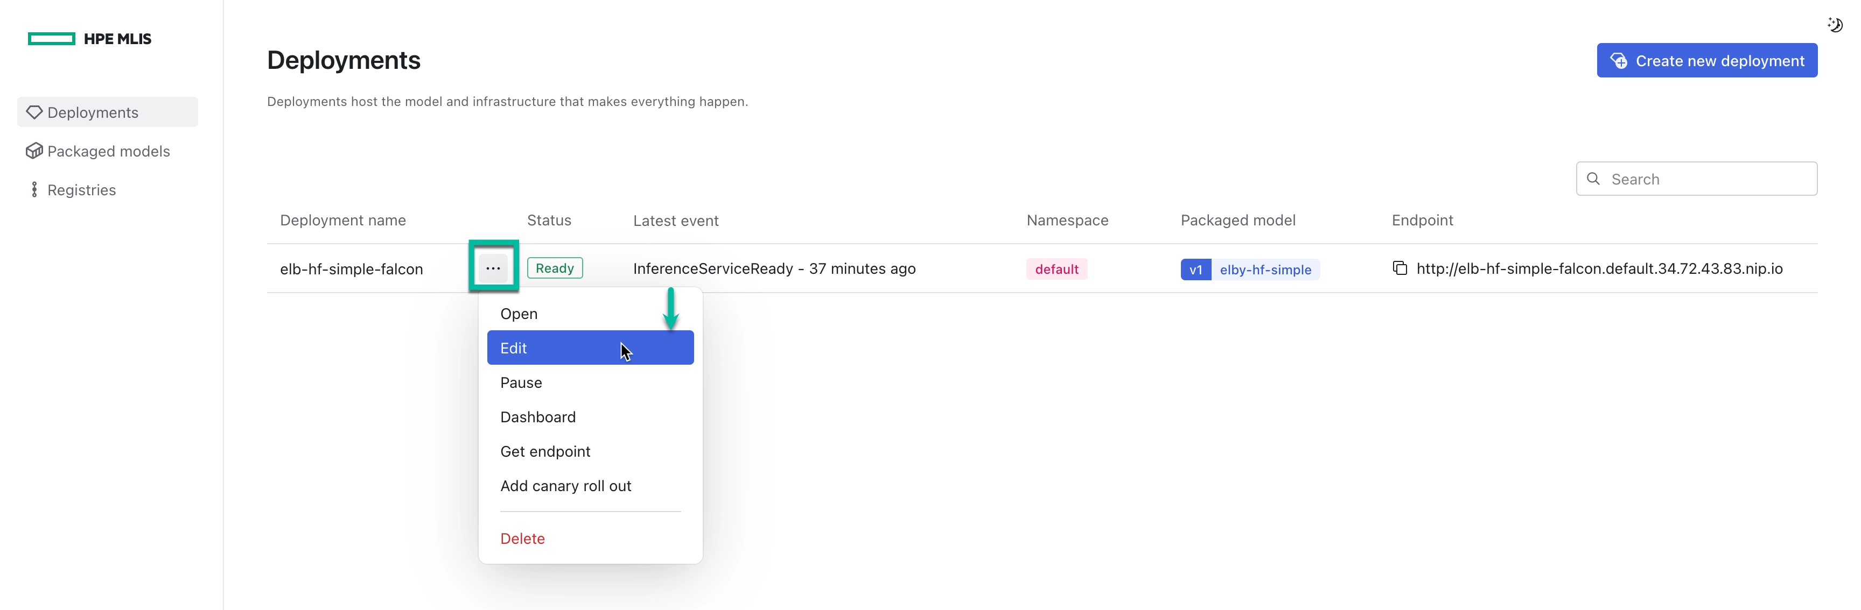Click the default namespace tag

click(1056, 269)
